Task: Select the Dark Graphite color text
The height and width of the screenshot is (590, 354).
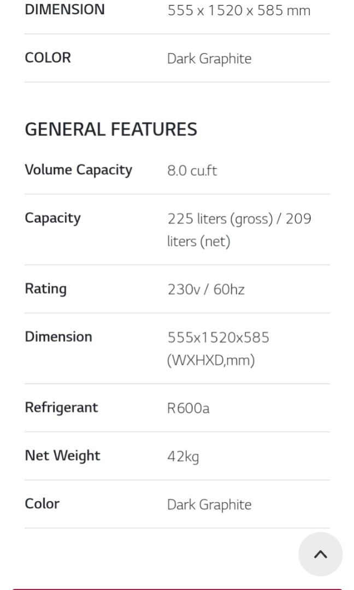Action: coord(210,504)
